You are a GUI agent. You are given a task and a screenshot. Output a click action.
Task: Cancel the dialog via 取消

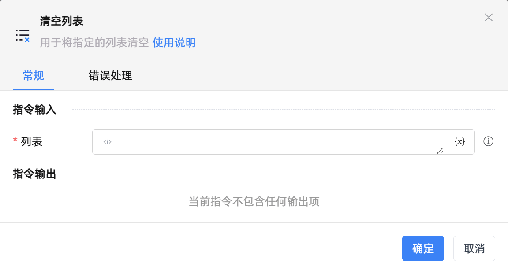pos(474,248)
